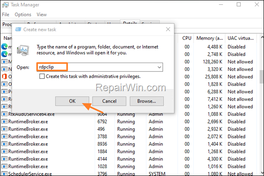Image resolution: width=264 pixels, height=176 pixels.
Task: Open the View menu
Action: pyautogui.click(x=42, y=14)
